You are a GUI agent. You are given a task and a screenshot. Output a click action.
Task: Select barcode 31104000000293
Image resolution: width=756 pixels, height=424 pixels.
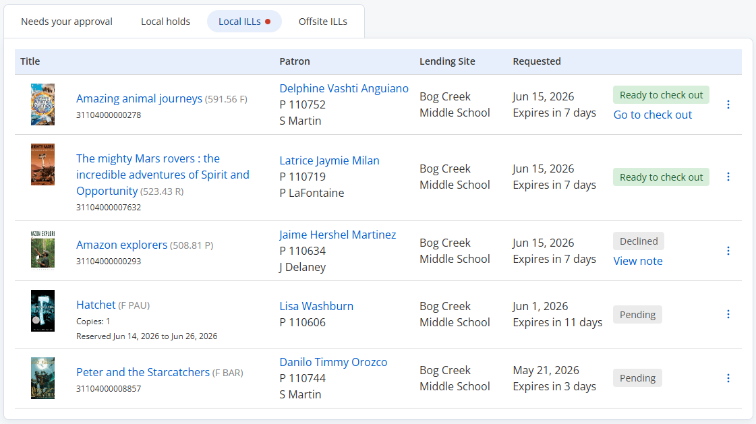[109, 261]
